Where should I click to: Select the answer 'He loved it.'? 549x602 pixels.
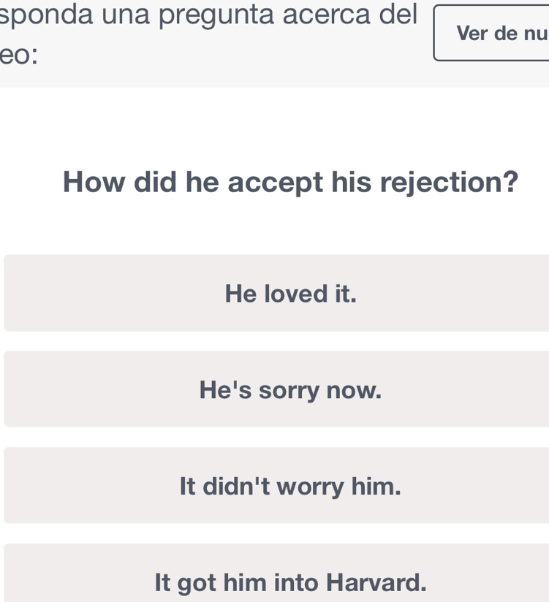290,293
